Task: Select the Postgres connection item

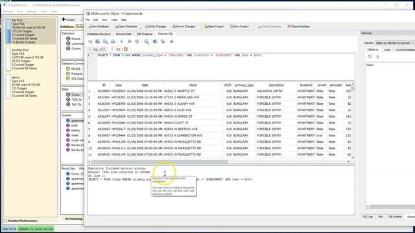Action: click(x=75, y=74)
